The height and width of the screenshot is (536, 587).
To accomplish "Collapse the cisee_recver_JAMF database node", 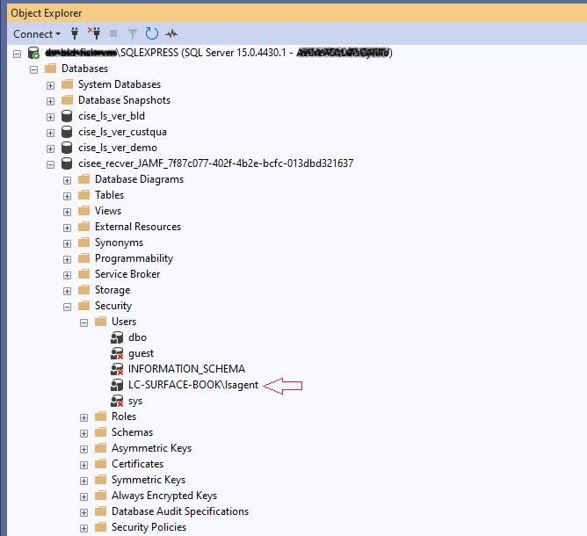I will pyautogui.click(x=51, y=164).
